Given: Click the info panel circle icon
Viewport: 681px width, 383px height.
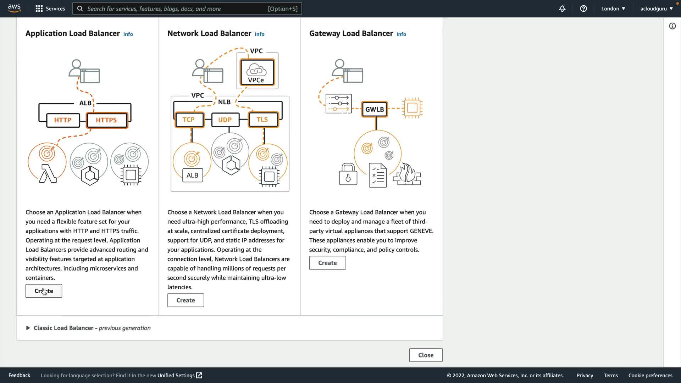Looking at the screenshot, I should tap(672, 26).
